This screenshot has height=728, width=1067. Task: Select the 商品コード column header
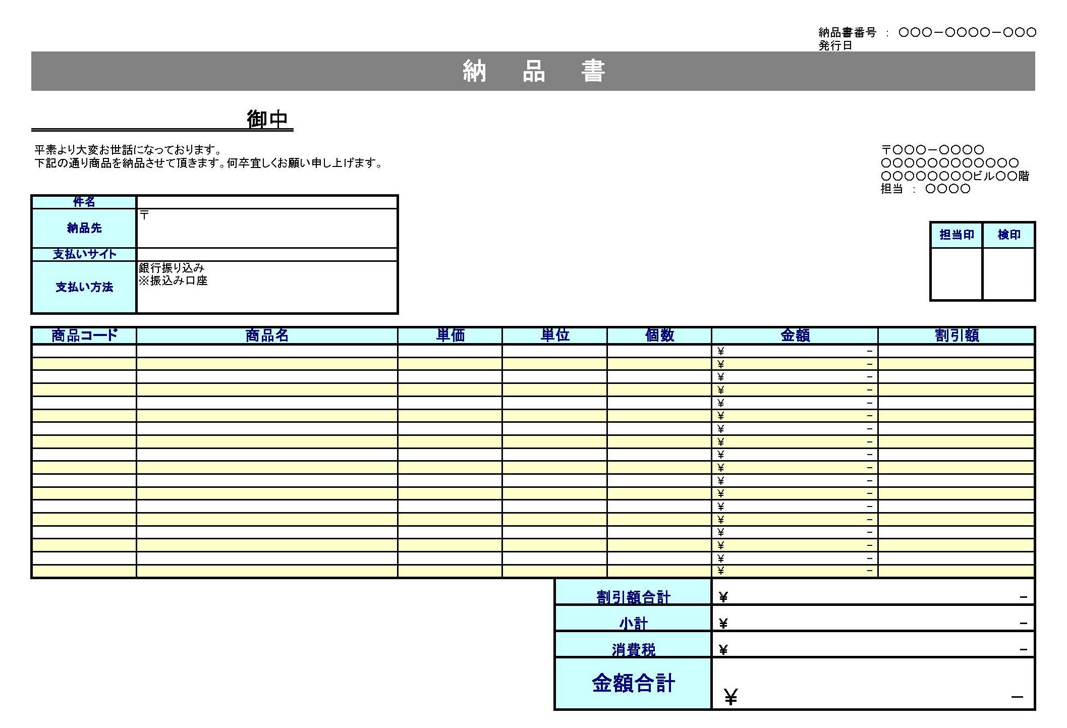84,335
